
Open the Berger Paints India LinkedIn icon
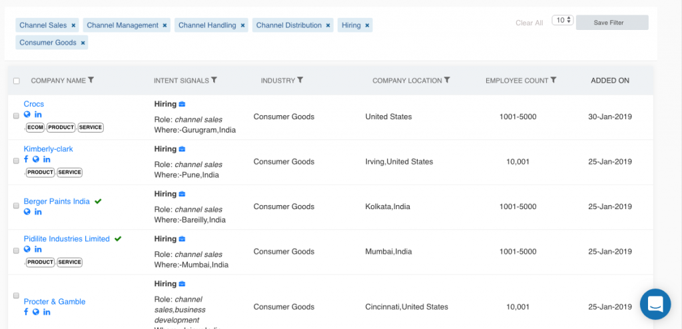coord(38,212)
